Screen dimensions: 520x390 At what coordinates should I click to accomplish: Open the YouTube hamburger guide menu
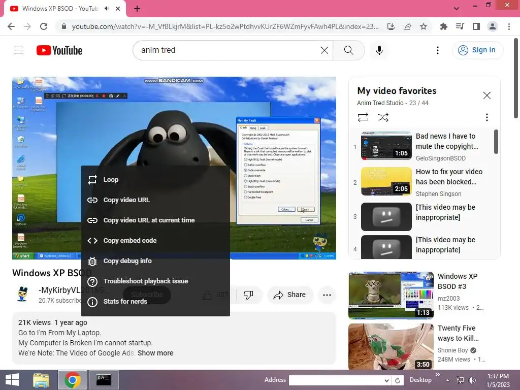[18, 50]
